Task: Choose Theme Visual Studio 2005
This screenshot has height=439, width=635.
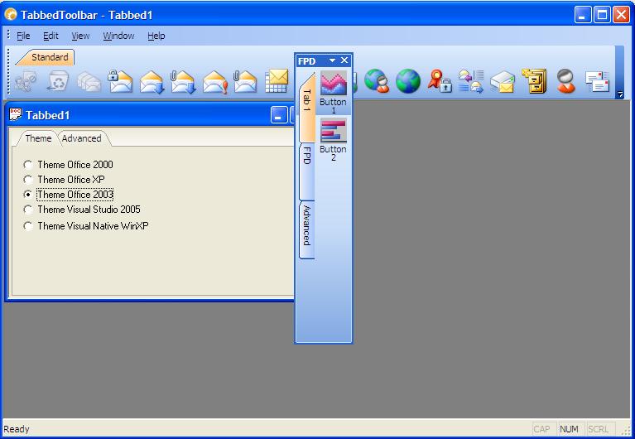Action: [x=29, y=210]
